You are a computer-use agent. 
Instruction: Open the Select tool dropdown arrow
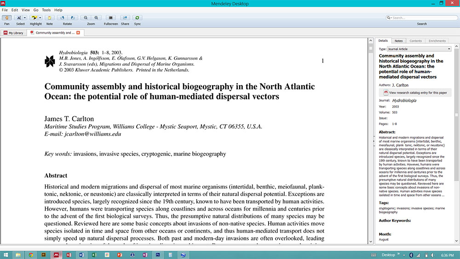click(x=25, y=18)
